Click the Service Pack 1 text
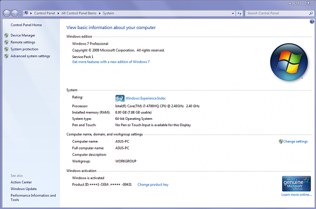Screen dimensions: 316x209 pyautogui.click(x=83, y=57)
